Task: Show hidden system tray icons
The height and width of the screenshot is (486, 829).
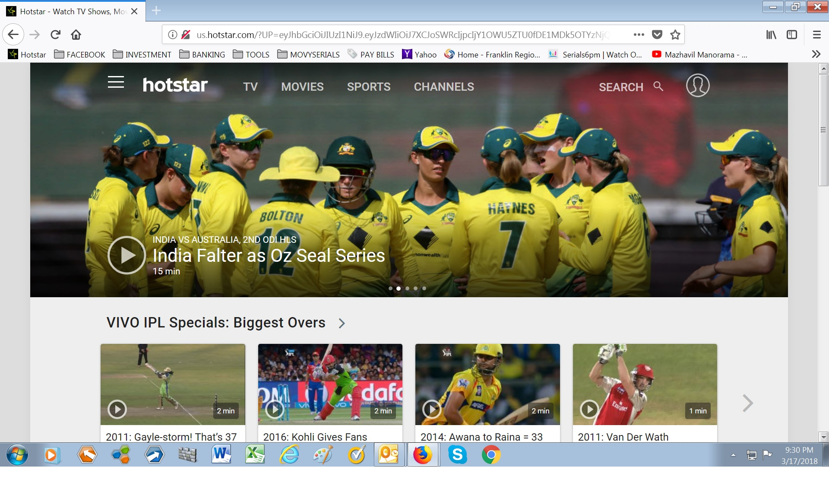Action: point(733,455)
